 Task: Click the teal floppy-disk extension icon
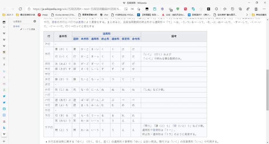pyautogui.click(x=154, y=9)
